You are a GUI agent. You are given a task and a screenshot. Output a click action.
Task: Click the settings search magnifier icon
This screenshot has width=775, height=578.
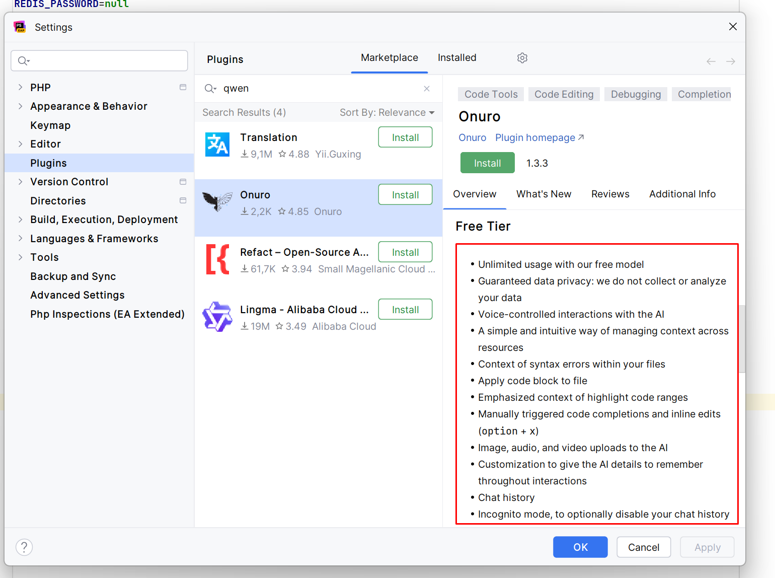(24, 61)
